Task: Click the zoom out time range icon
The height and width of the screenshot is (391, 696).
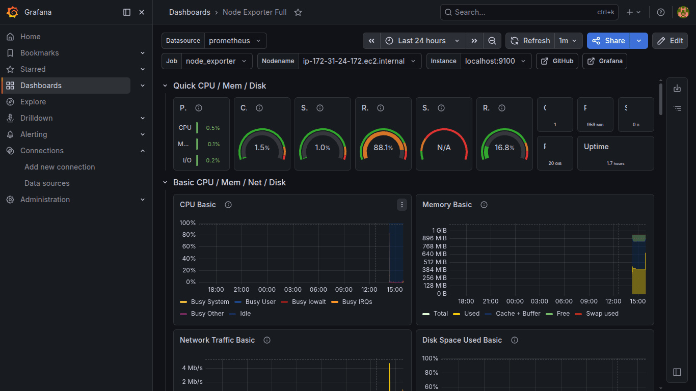Action: pyautogui.click(x=492, y=41)
